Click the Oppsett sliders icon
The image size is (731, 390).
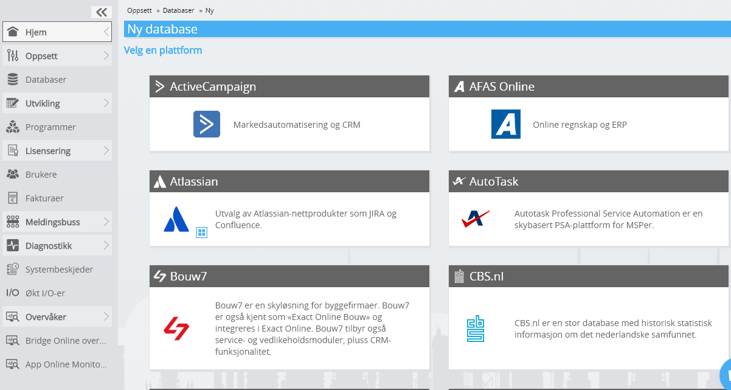point(13,56)
